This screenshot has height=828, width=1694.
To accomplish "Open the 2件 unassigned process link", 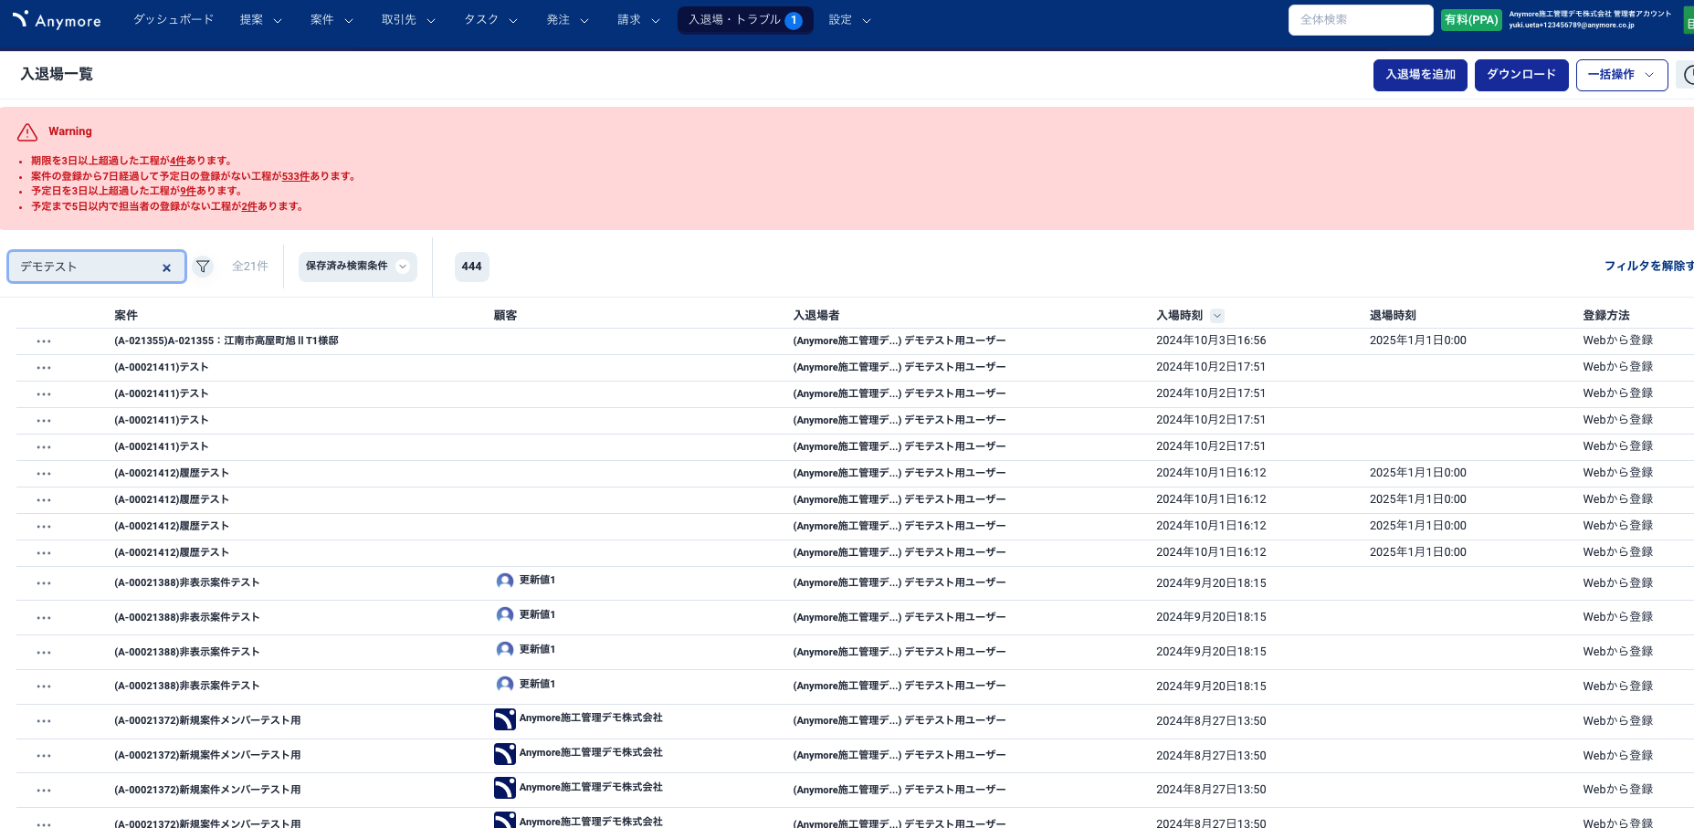I will (249, 207).
